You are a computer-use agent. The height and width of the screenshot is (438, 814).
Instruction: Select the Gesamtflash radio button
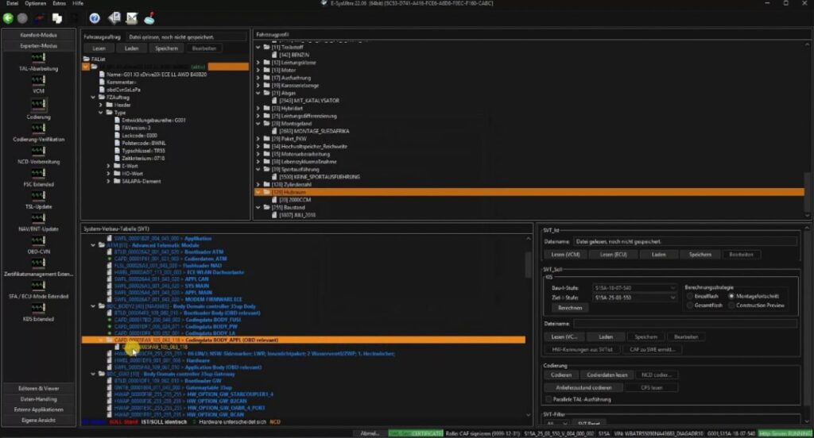point(688,305)
